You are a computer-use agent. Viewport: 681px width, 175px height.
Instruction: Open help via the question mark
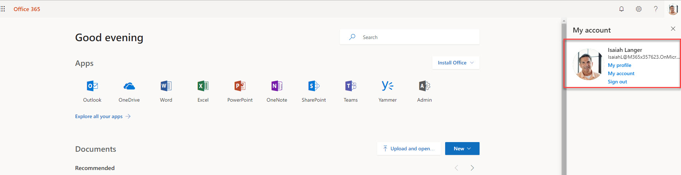tap(656, 9)
